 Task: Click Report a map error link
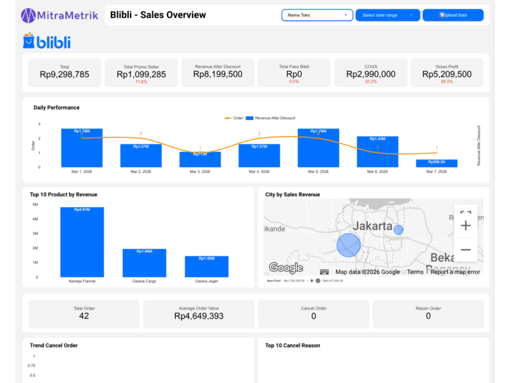tap(455, 272)
